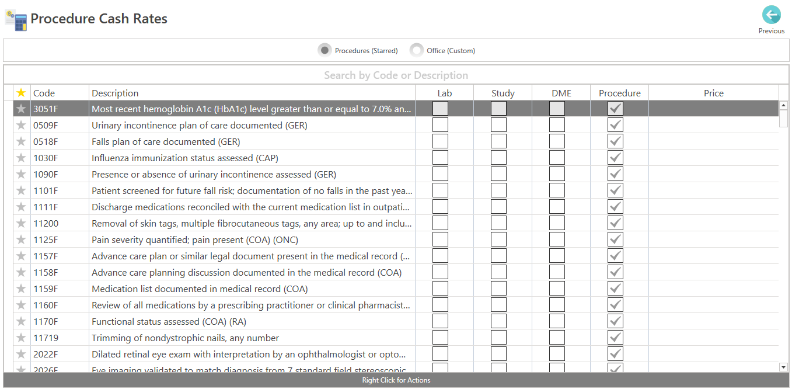This screenshot has width=792, height=389.
Task: Focus the Search by Code or Description field
Action: (x=396, y=75)
